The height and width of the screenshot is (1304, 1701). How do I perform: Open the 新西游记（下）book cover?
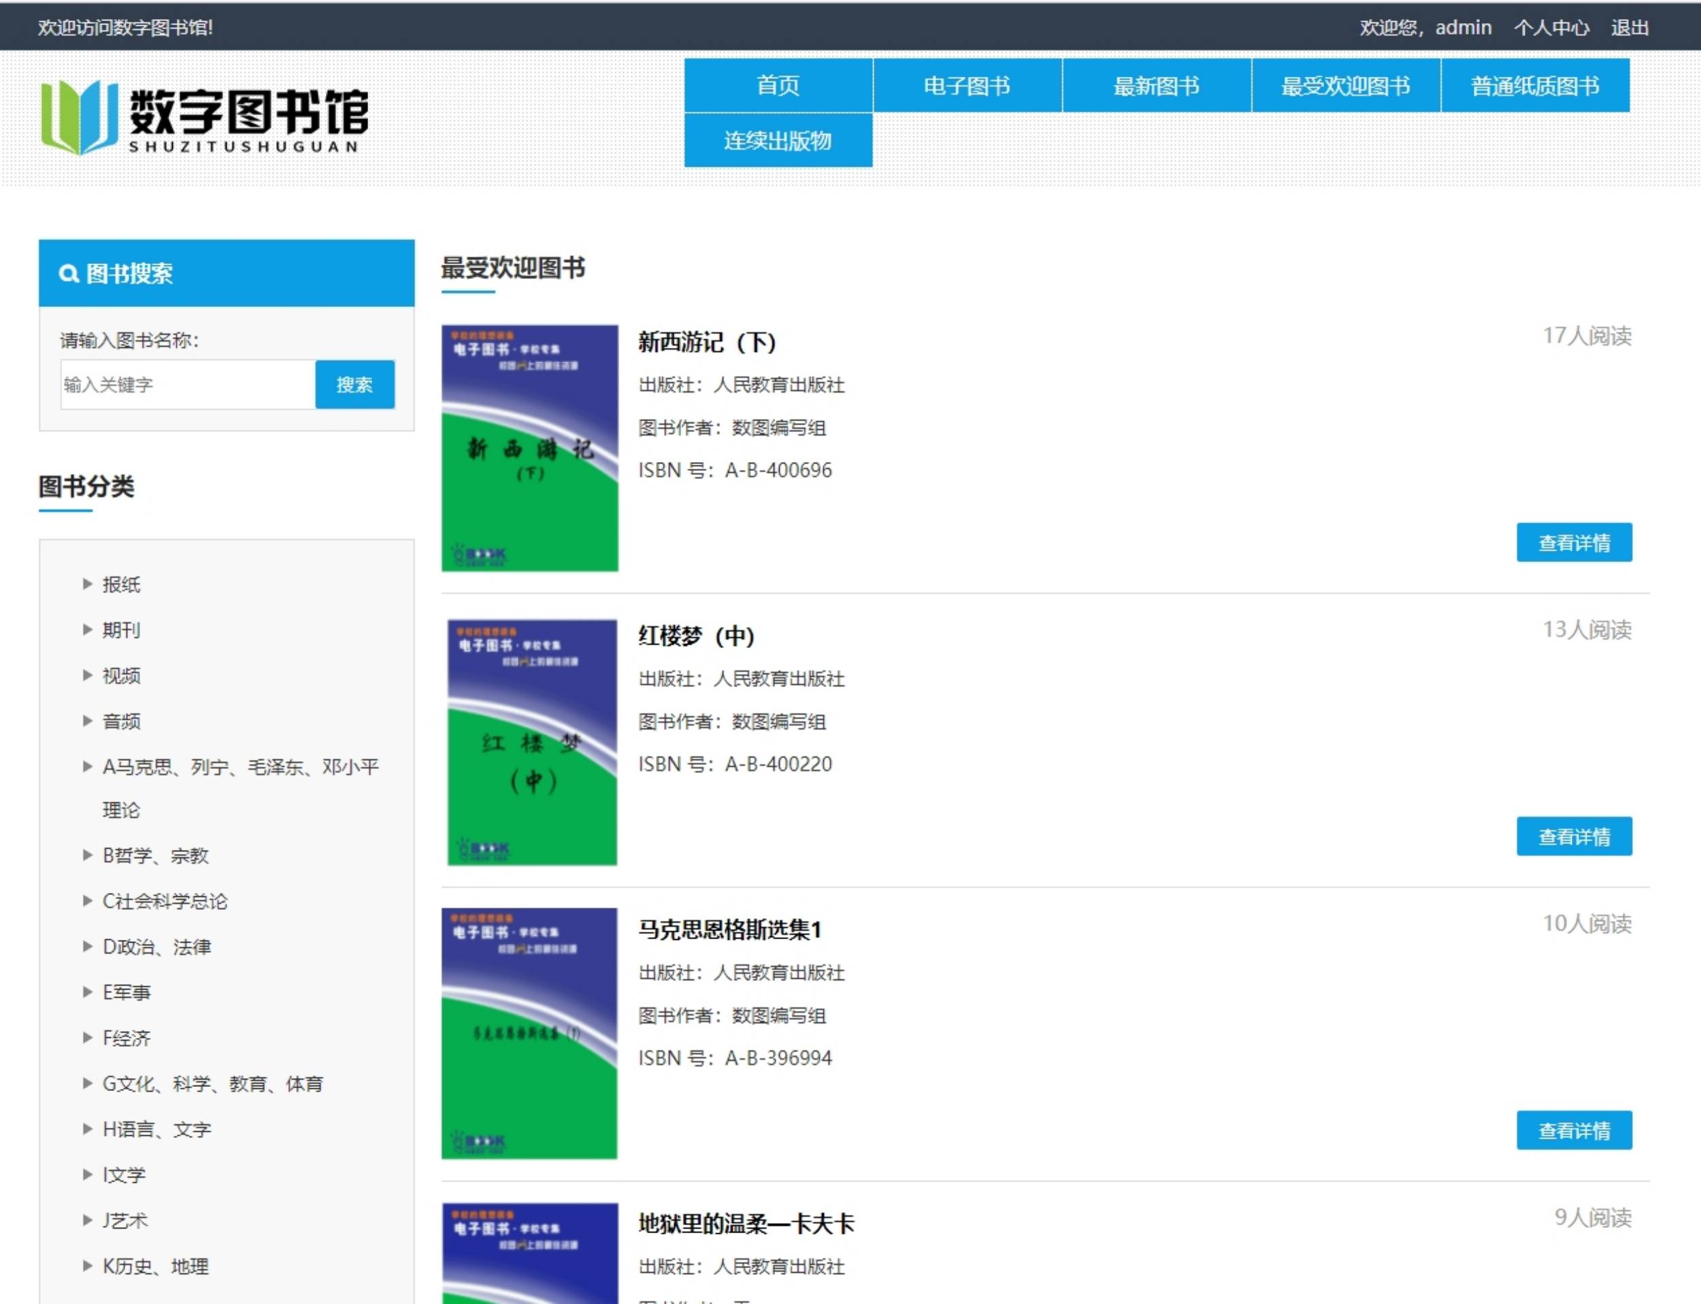tap(530, 448)
